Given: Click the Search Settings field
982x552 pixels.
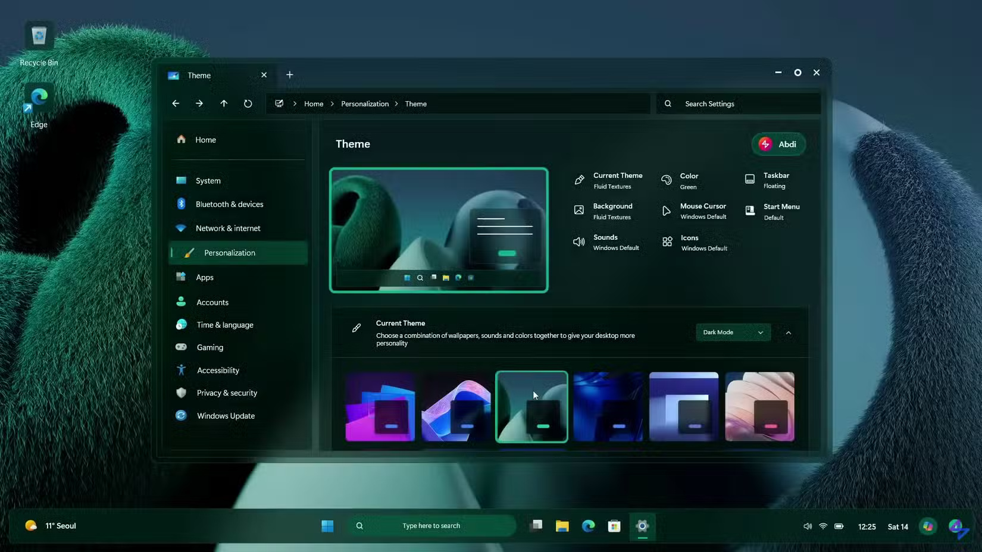Looking at the screenshot, I should point(738,103).
